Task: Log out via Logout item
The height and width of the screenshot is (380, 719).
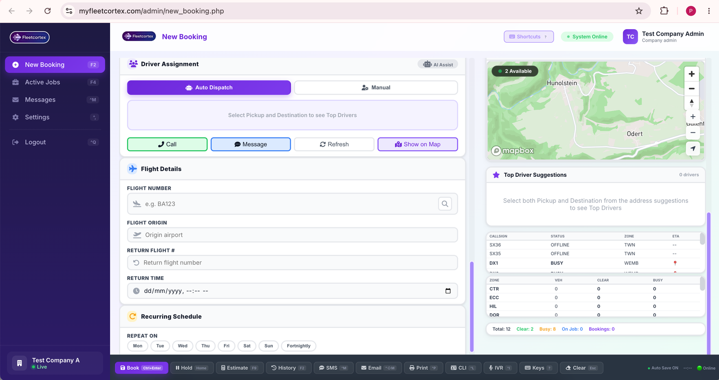Action: (x=55, y=142)
